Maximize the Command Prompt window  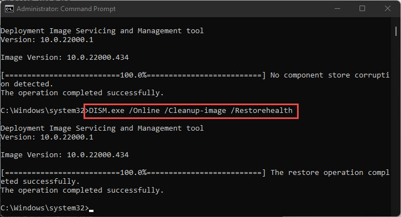[362, 9]
